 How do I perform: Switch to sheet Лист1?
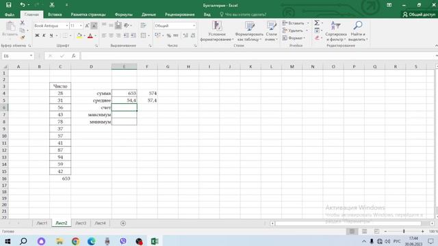click(42, 223)
